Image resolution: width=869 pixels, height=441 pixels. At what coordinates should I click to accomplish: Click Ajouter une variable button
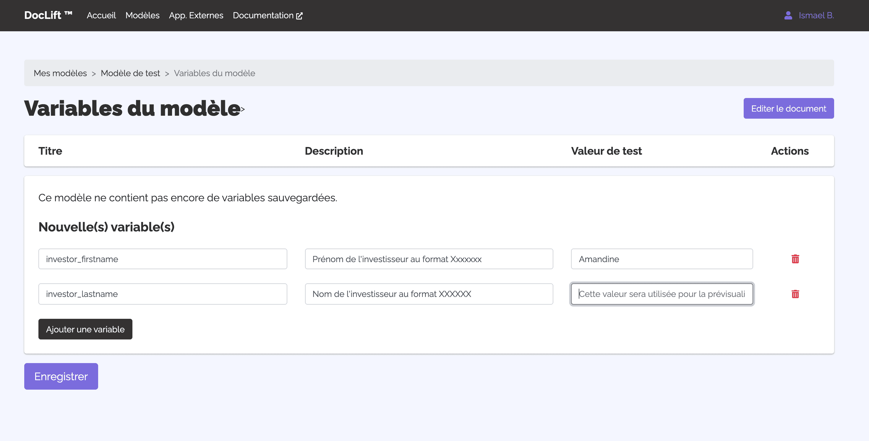tap(85, 329)
